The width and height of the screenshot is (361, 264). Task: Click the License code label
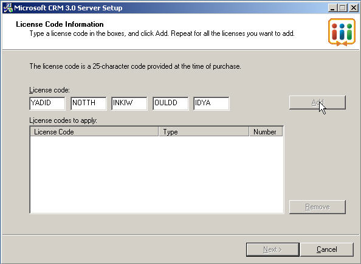(49, 90)
